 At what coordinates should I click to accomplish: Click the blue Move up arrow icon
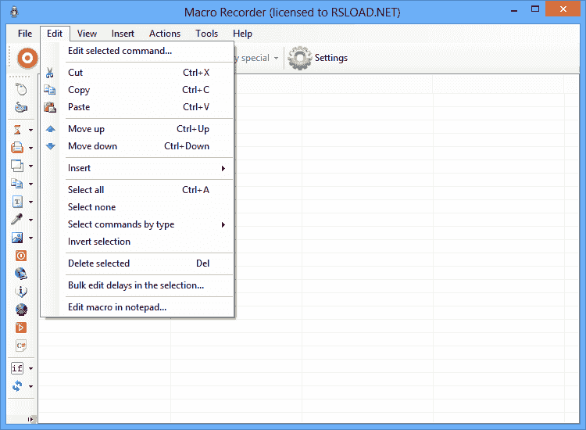pyautogui.click(x=51, y=129)
